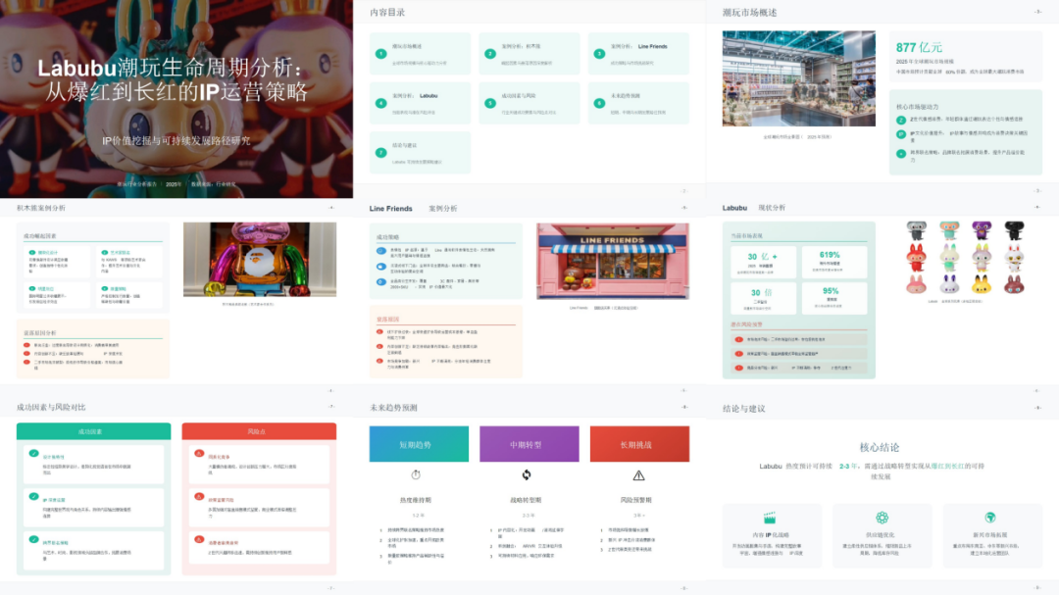Select the 成功崛起因素 section heading
This screenshot has height=595, width=1059.
[x=40, y=236]
